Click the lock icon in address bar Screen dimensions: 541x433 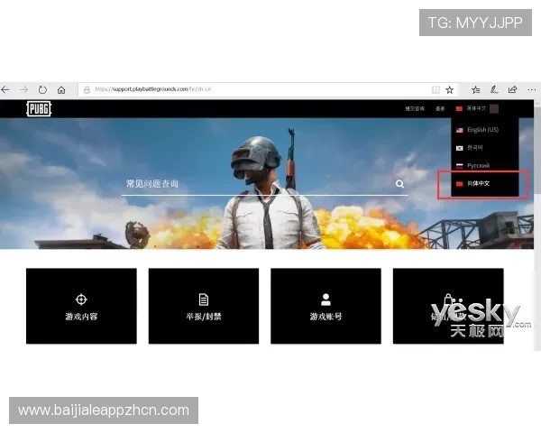point(87,90)
